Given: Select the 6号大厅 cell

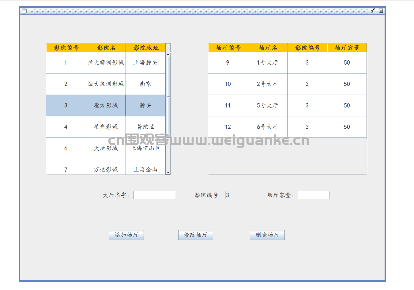Looking at the screenshot, I should pos(268,127).
